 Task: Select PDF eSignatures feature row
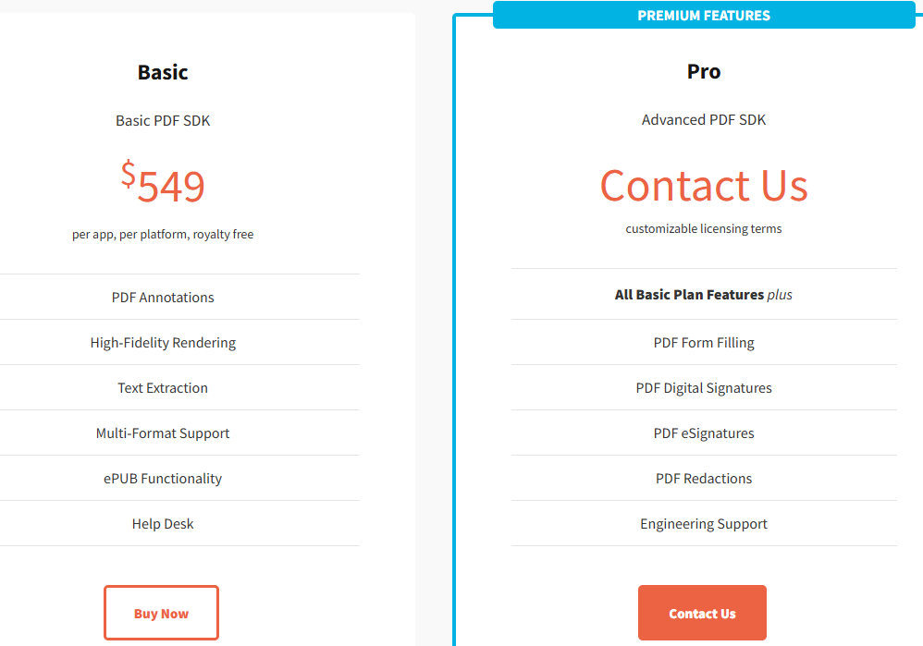point(704,433)
